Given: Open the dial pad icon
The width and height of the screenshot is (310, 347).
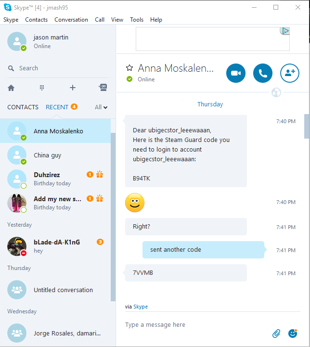Looking at the screenshot, I should tap(42, 88).
